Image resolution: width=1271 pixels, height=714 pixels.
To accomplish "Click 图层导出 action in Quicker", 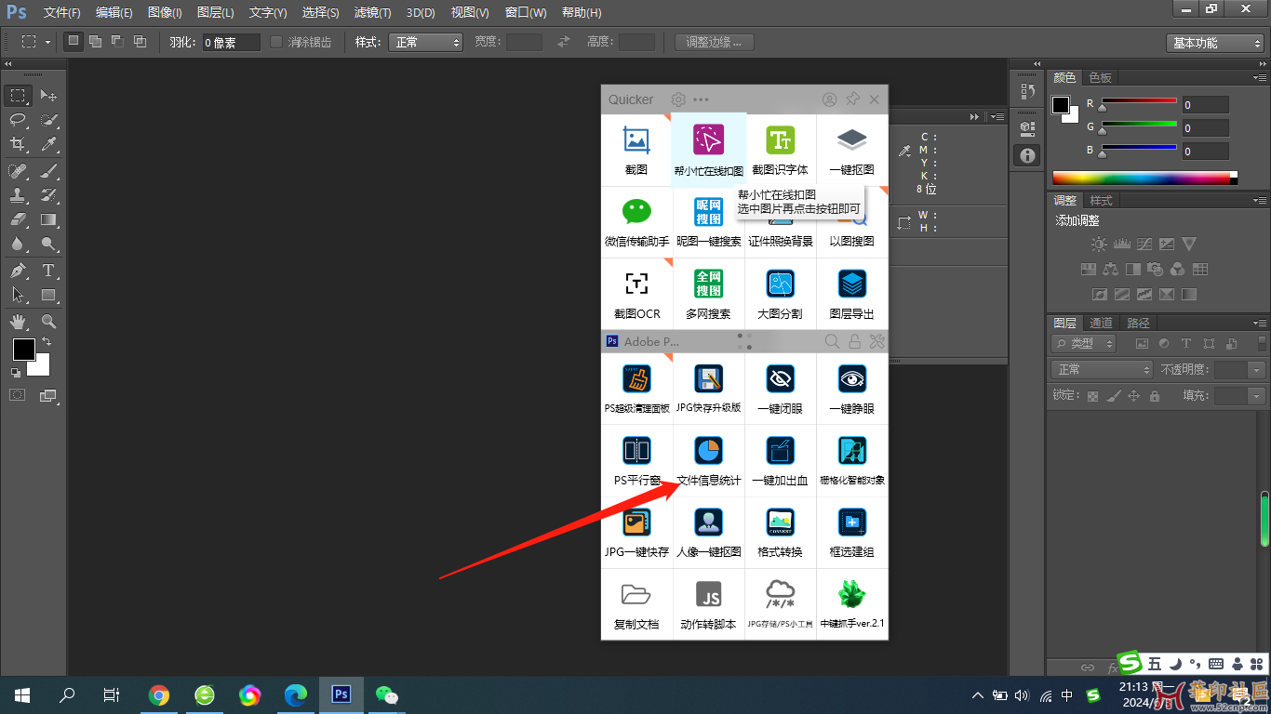I will point(852,294).
